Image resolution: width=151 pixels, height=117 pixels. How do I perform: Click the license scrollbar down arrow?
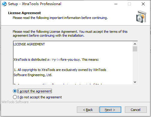135,82
